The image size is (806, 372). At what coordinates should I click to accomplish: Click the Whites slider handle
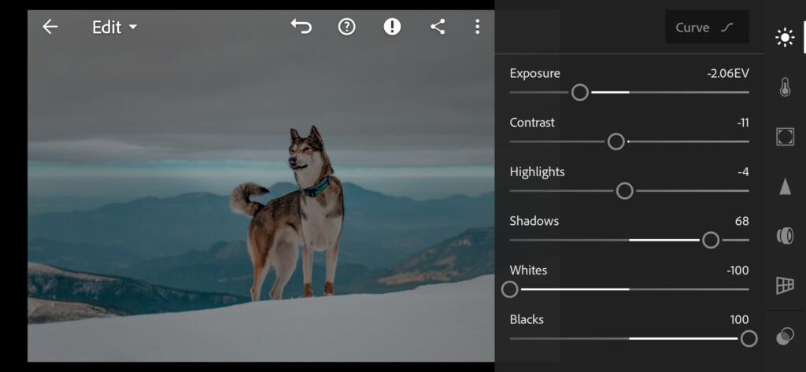(510, 289)
